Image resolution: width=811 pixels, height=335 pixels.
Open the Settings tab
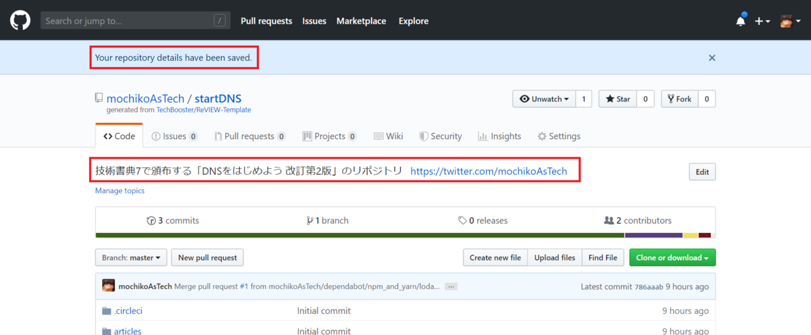[559, 136]
